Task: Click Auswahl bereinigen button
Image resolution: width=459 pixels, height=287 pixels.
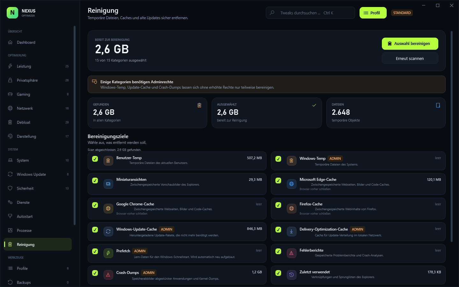Action: (x=410, y=44)
